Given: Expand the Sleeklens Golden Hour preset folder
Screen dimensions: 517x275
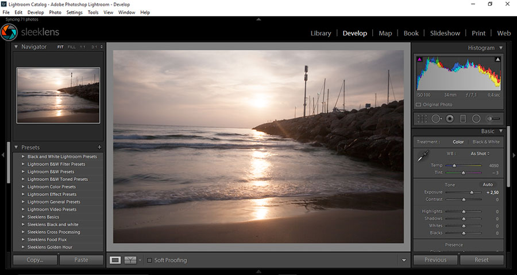Looking at the screenshot, I should (23, 247).
